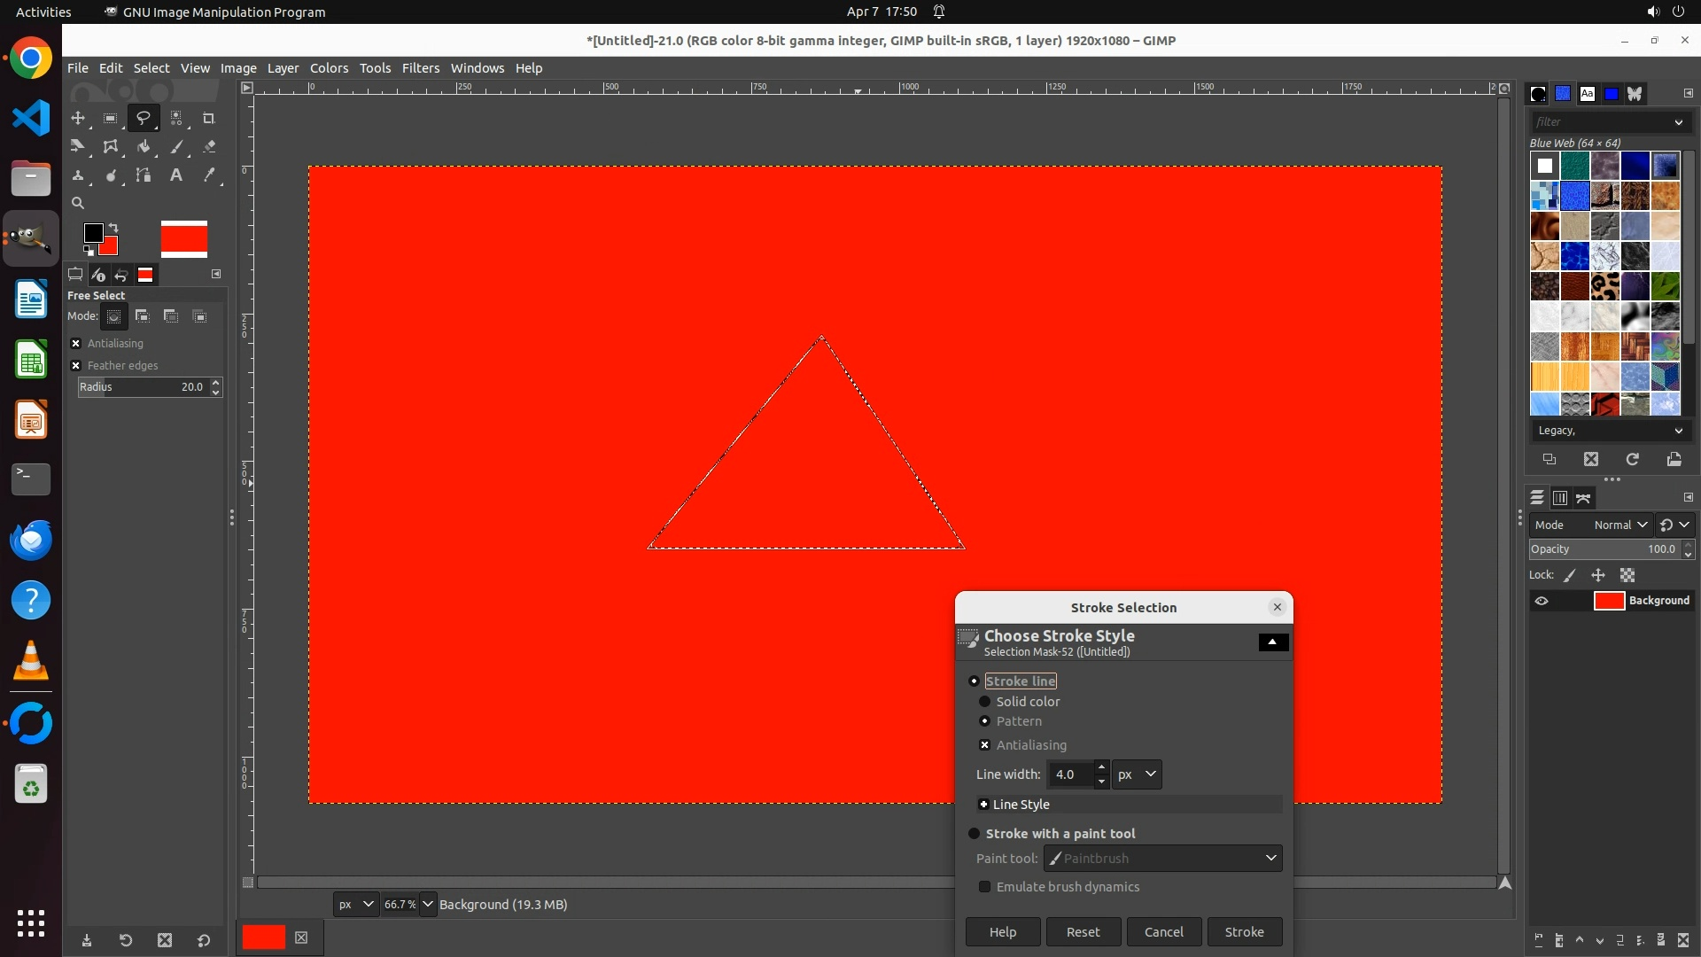Select the Eraser tool
The height and width of the screenshot is (957, 1701).
(x=209, y=147)
